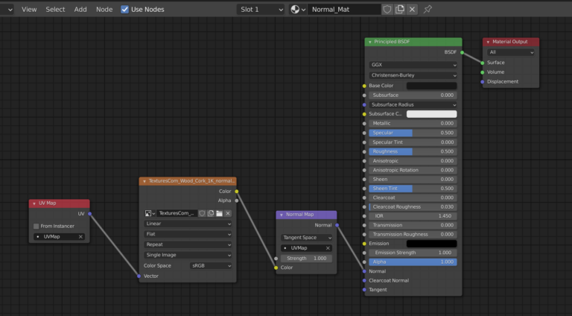The image size is (572, 316).
Task: Change the sRGB color space dropdown
Action: (211, 265)
